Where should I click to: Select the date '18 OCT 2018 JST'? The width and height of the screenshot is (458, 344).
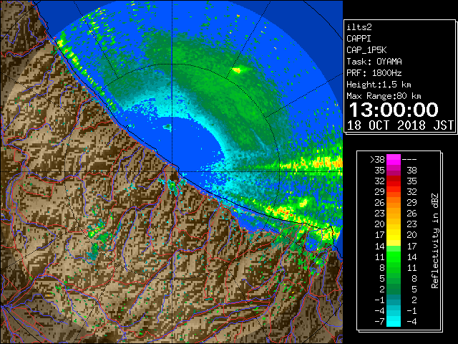tap(400, 125)
